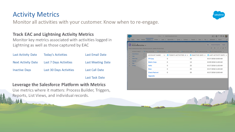This screenshot has height=132, width=235.
Task: Click the Discover Companies button
Action: (216, 45)
